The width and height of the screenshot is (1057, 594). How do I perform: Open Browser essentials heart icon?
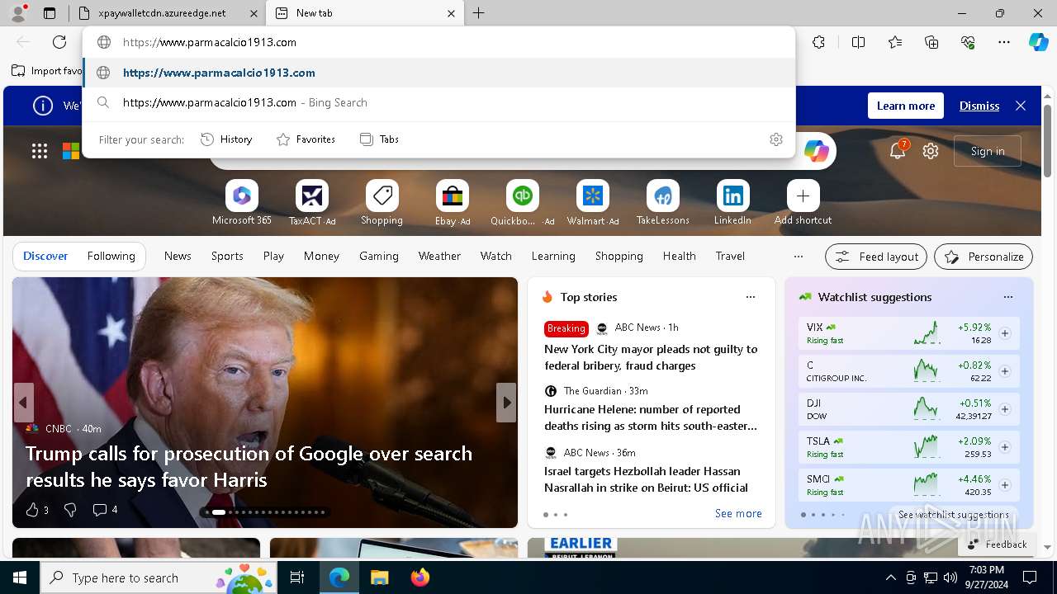[968, 42]
